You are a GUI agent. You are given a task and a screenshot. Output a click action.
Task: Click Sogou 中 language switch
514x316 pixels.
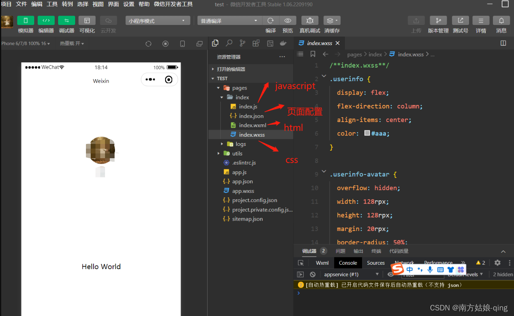coord(409,269)
